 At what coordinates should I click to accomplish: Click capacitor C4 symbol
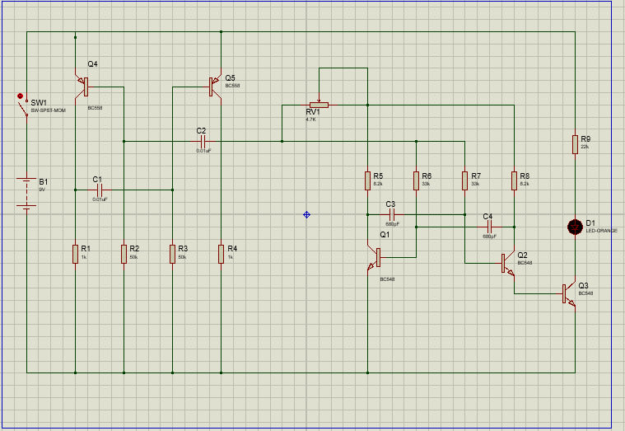click(x=489, y=225)
